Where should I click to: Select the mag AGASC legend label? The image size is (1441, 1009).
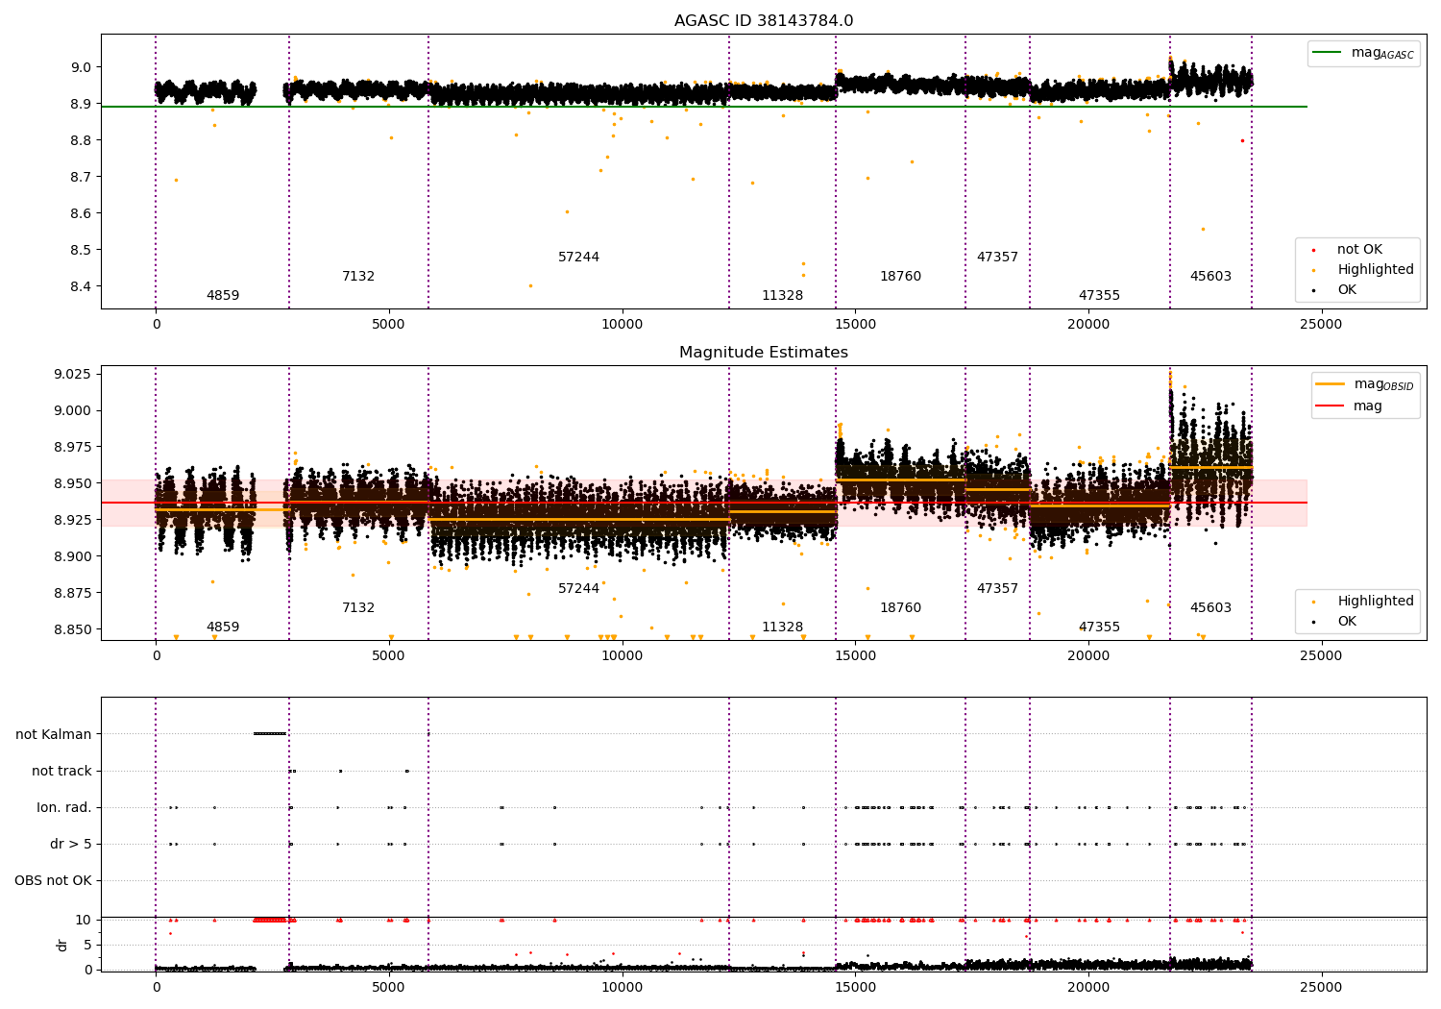click(x=1382, y=53)
